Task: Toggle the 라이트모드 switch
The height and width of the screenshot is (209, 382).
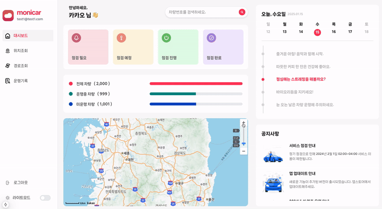Action: [45, 198]
